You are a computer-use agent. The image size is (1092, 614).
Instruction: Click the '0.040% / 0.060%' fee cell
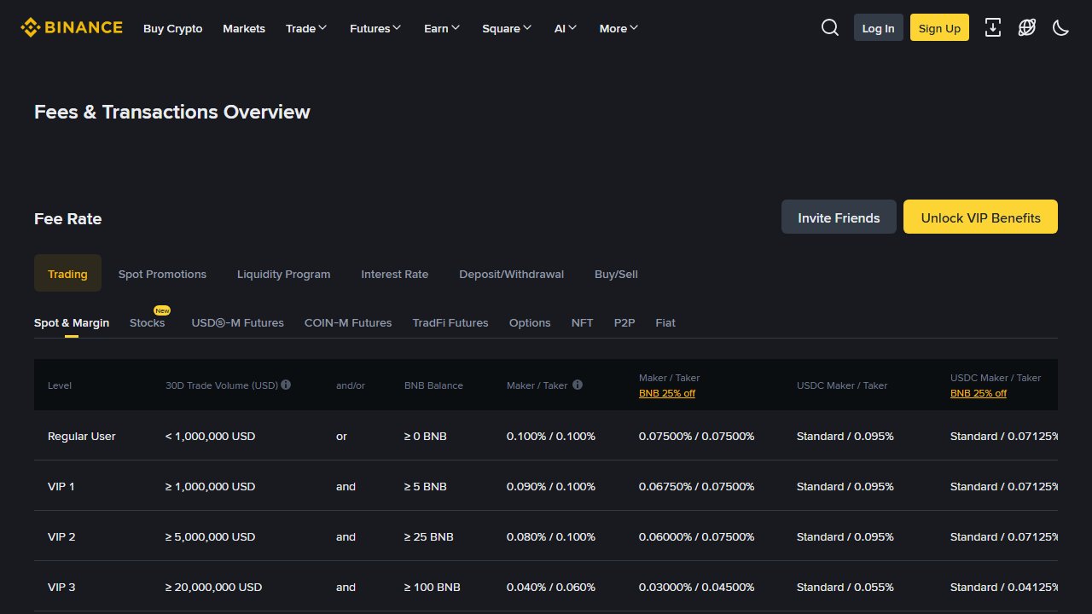(x=551, y=587)
